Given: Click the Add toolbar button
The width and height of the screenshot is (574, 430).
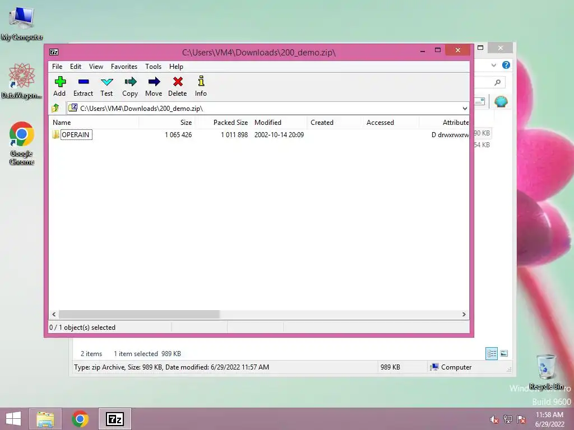Looking at the screenshot, I should (59, 86).
